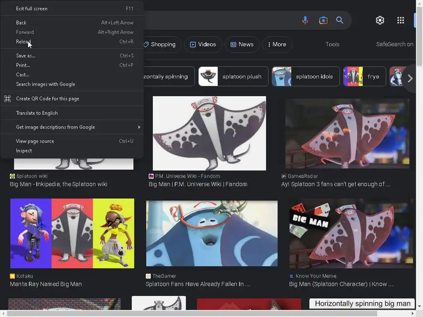The height and width of the screenshot is (317, 423).
Task: Open Ay! Splatoon 3 fans GamesRadar link
Action: (x=335, y=184)
